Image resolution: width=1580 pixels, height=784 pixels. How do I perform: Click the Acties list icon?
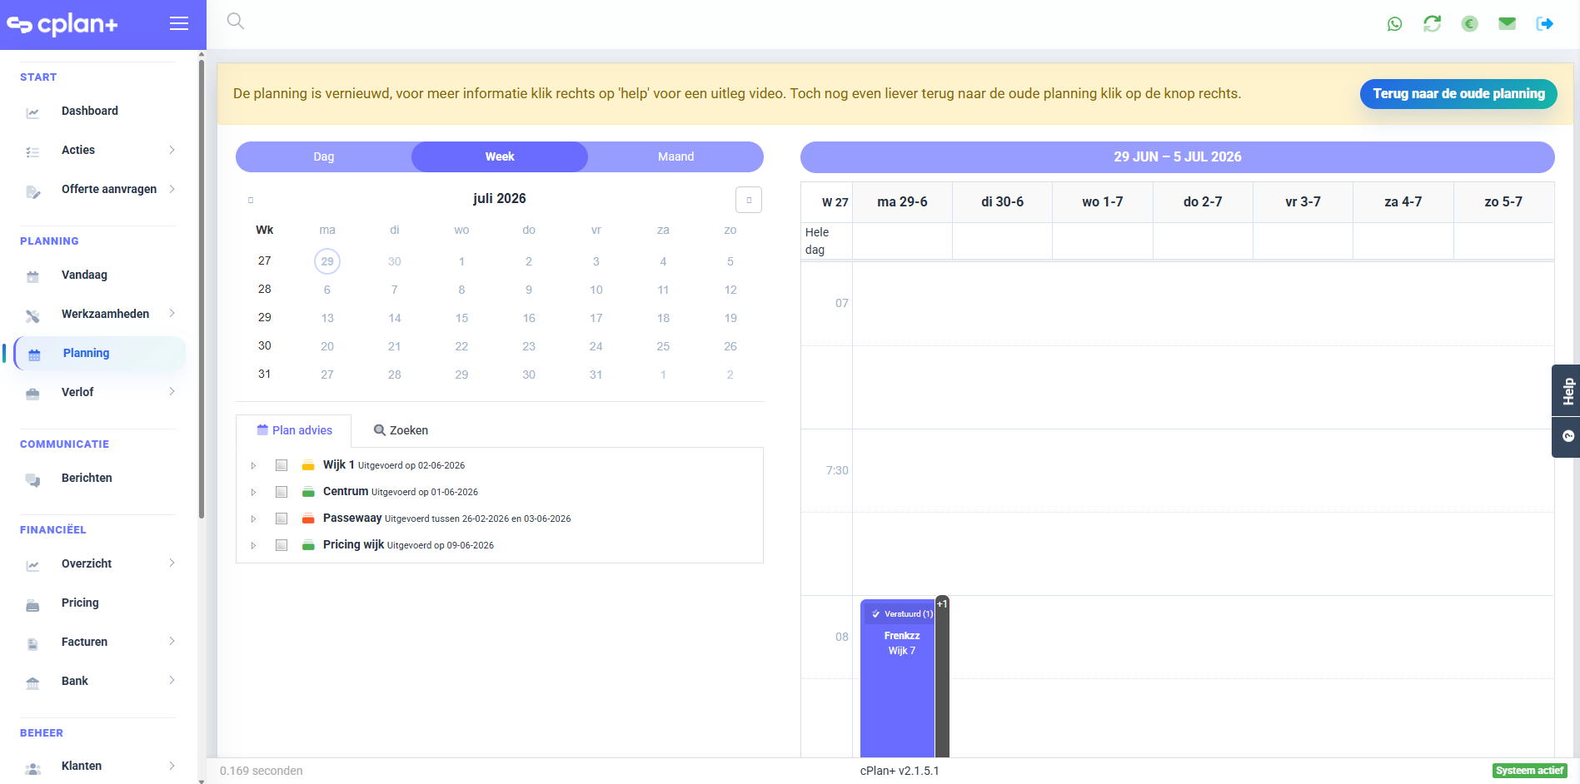[x=32, y=151]
